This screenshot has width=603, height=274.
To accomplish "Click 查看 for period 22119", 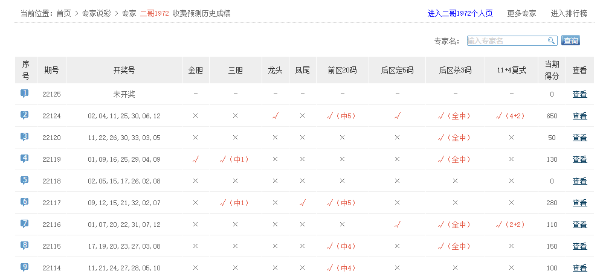I will [579, 159].
